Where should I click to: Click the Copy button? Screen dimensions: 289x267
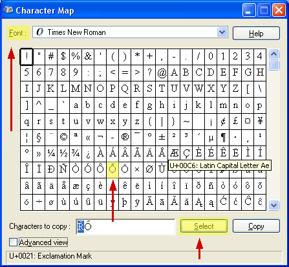pyautogui.click(x=256, y=226)
